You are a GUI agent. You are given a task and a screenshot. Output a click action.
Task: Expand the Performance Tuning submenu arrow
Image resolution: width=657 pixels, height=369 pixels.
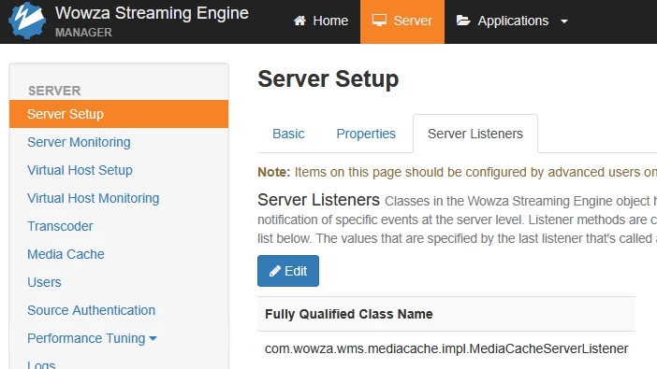(x=153, y=338)
